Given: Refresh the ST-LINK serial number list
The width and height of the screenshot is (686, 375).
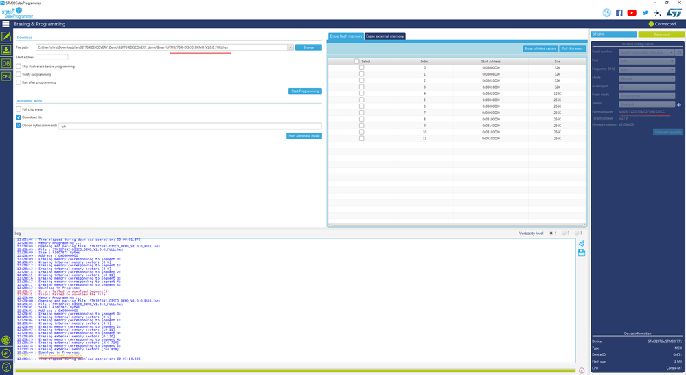Looking at the screenshot, I should tap(679, 52).
